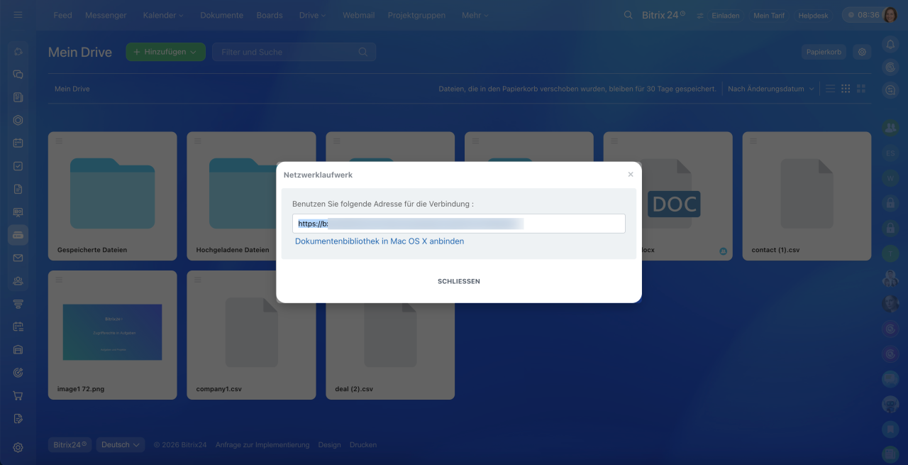The width and height of the screenshot is (908, 465).
Task: Click the Drive settings gear next to Papierkorb
Action: [x=862, y=52]
